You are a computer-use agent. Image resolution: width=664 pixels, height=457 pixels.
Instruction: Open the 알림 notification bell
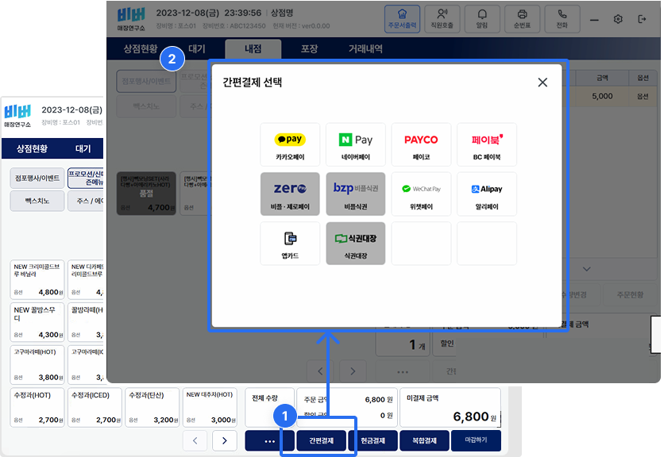point(483,17)
